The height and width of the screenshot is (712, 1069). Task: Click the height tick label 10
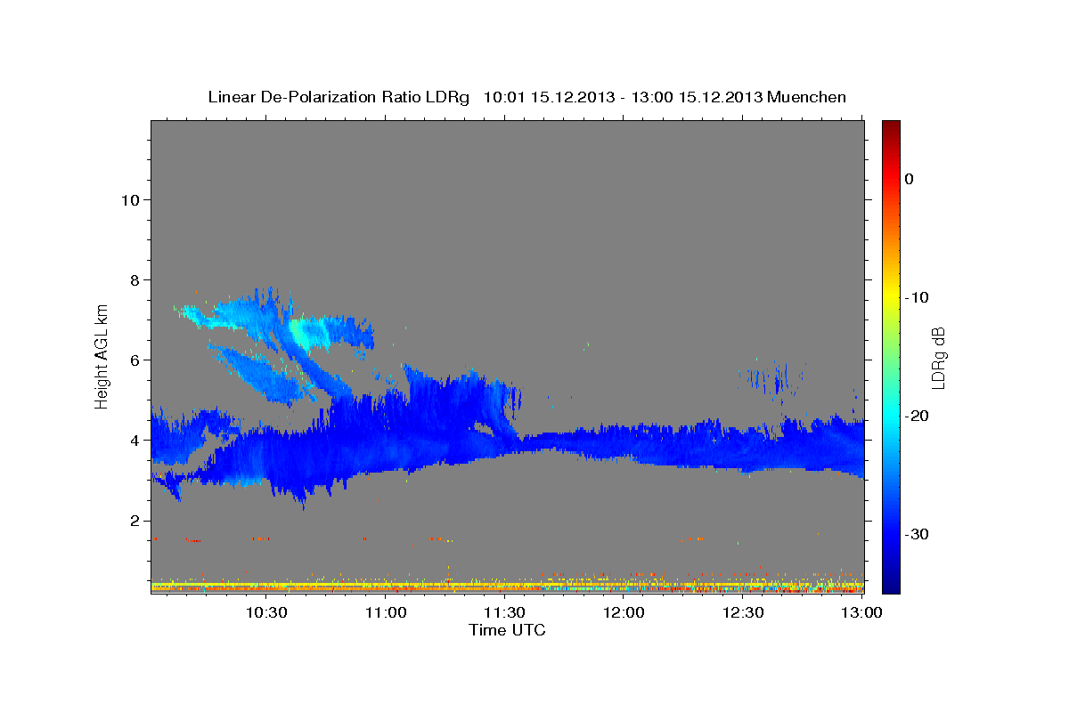pyautogui.click(x=129, y=199)
